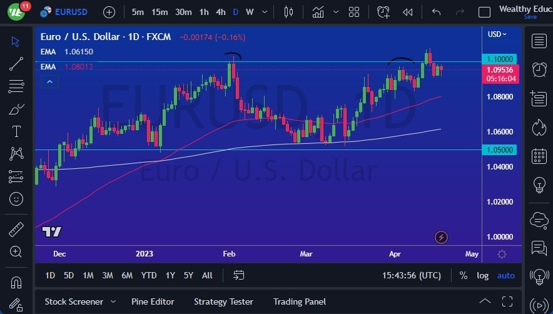Open the alerts alarm clock panel
The image size is (553, 314).
tap(539, 69)
